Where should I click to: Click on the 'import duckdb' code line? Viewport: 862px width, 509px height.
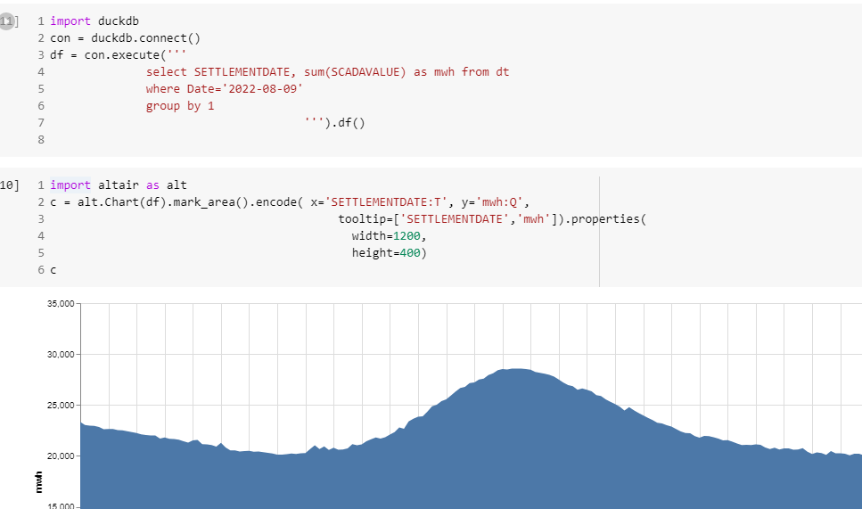(94, 21)
